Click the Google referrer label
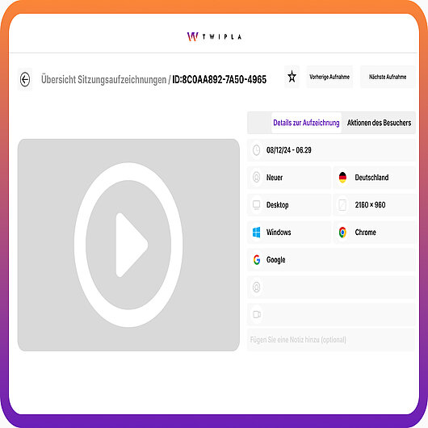Screen dimensions: 428x428 275,260
